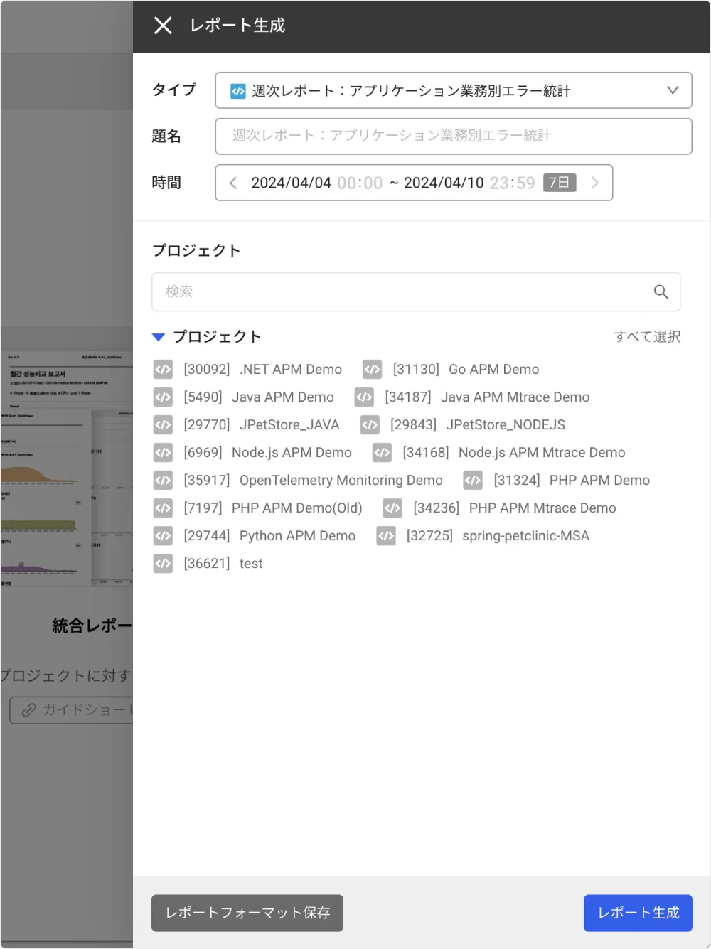Image resolution: width=711 pixels, height=949 pixels.
Task: Click the code icon inside the タイプ dropdown
Action: click(238, 91)
